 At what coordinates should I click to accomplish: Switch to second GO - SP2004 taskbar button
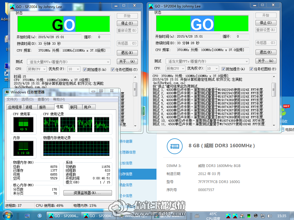(99, 216)
